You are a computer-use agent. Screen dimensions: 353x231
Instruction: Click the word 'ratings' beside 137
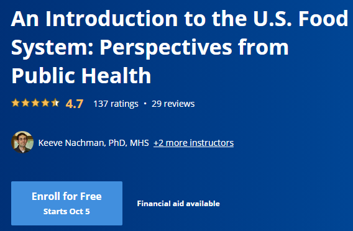[x=124, y=104]
